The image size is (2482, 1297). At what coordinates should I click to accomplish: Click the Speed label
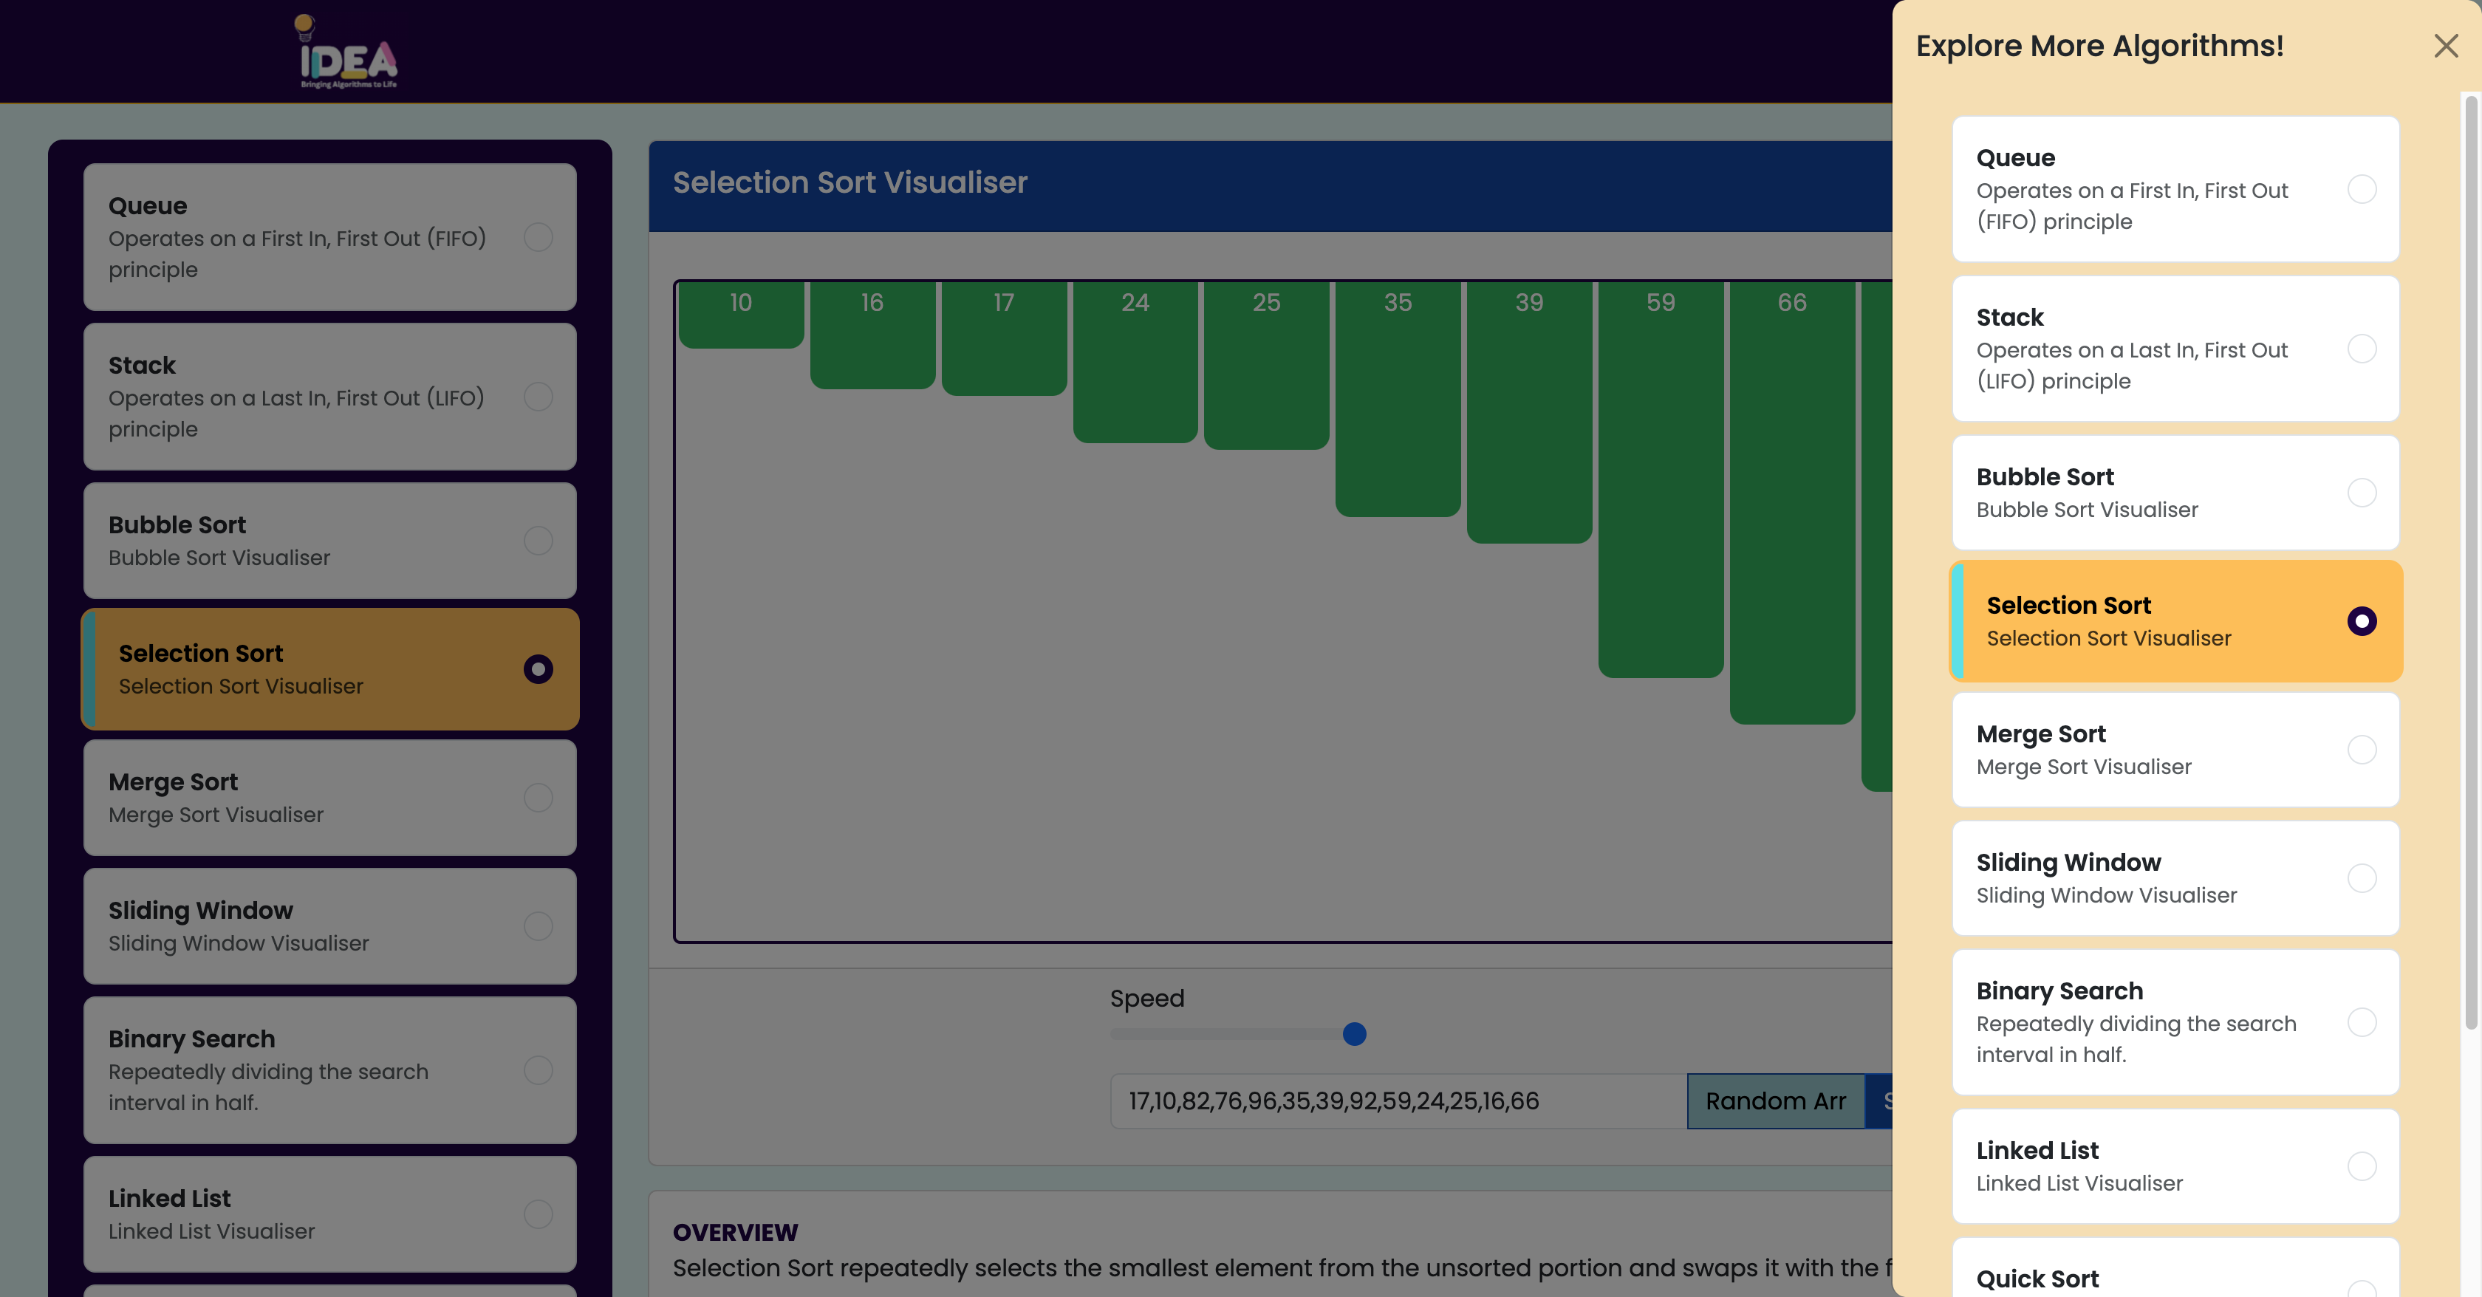tap(1146, 999)
